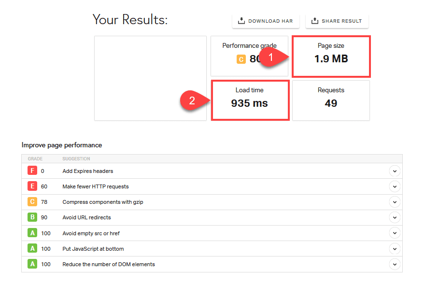This screenshot has width=425, height=285.
Task: Select the orange C performance grade badge
Action: [241, 59]
